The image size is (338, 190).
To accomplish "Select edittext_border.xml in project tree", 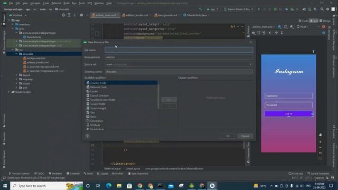I will 35,62.
